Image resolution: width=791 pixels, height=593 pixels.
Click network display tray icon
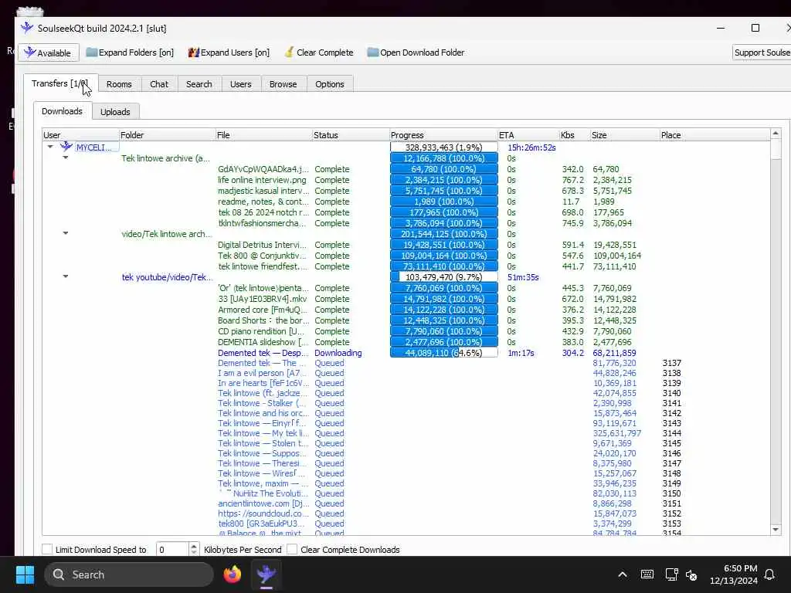tap(671, 574)
